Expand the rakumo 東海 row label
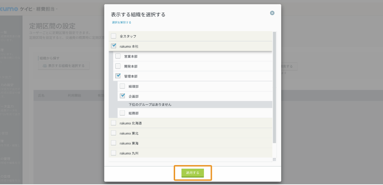383x185 pixels. click(129, 143)
